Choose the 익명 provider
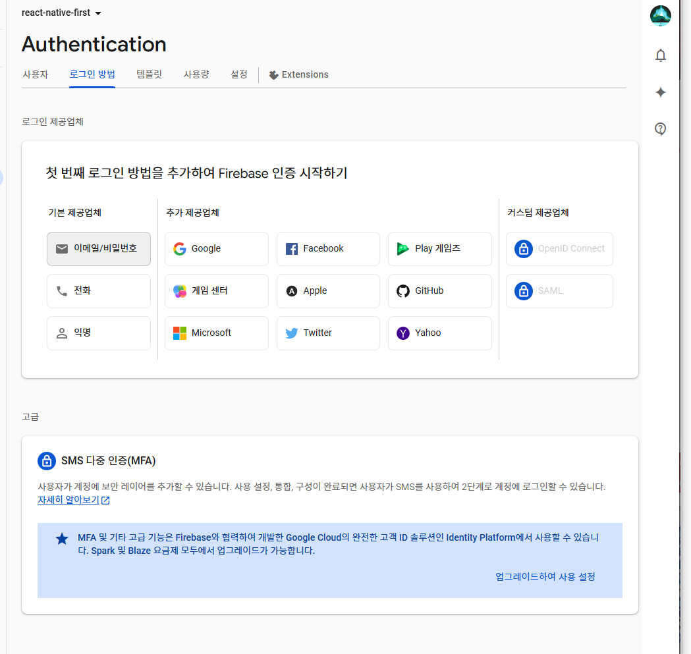The width and height of the screenshot is (691, 654). 99,333
